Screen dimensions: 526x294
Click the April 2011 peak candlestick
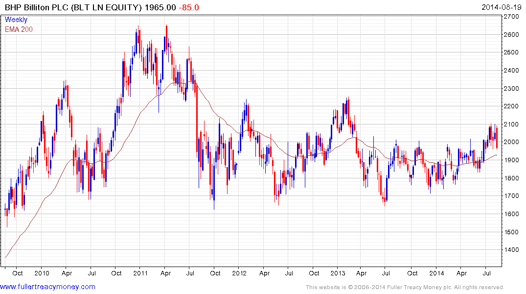point(166,36)
